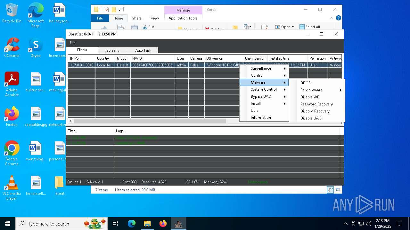Screen dimensions: 410x230
Task: Focus the taskbar search box
Action: [61, 224]
